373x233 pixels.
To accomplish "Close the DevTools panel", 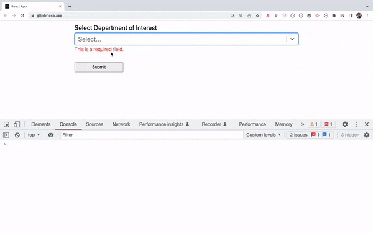I will click(x=367, y=124).
